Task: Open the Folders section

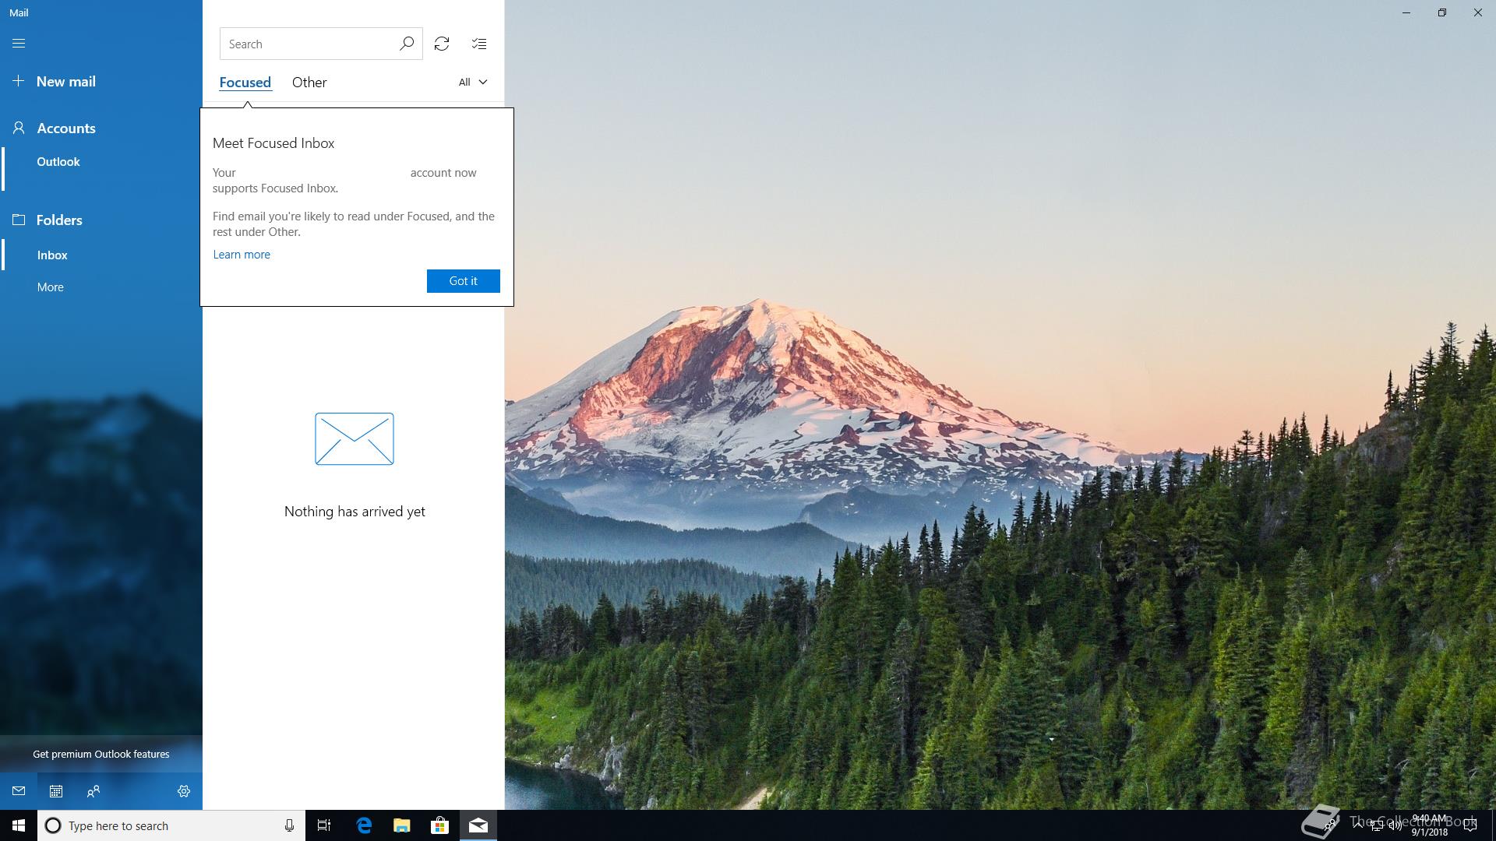Action: coord(58,220)
